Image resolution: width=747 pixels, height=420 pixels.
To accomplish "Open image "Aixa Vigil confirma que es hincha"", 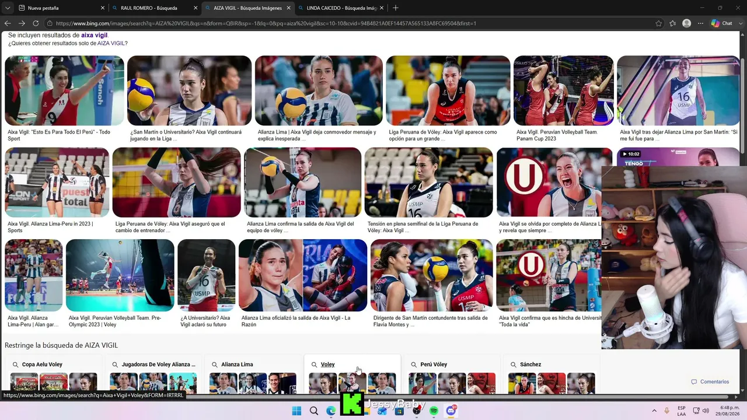I will (549, 275).
